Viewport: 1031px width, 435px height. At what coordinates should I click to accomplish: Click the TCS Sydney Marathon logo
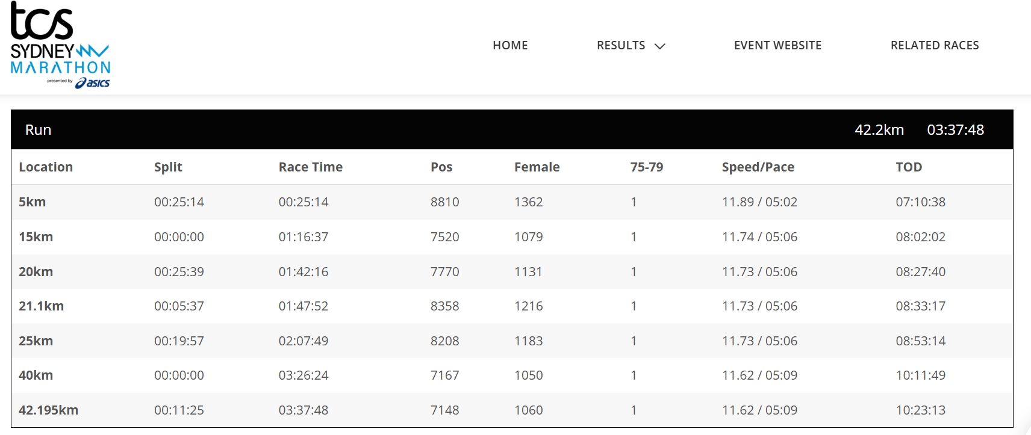(x=60, y=45)
